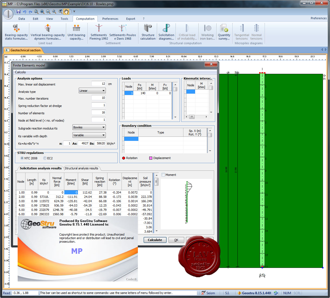Click the globe icon in status bar
The image size is (330, 298).
tap(276, 293)
